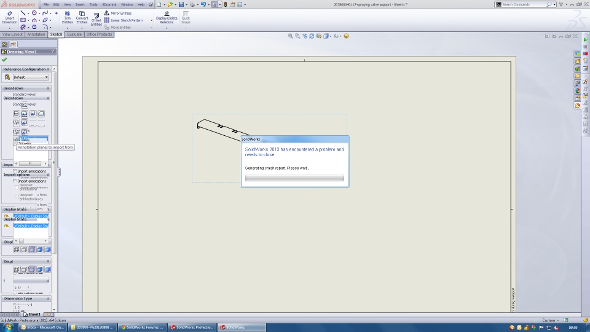Click the Convert Entities tool
This screenshot has width=590, height=332.
click(82, 17)
